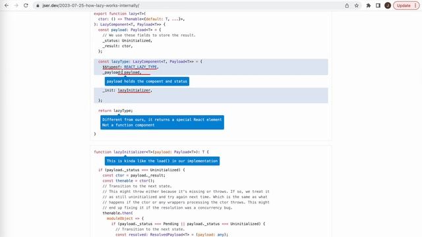Go back to the previous page

(7, 5)
